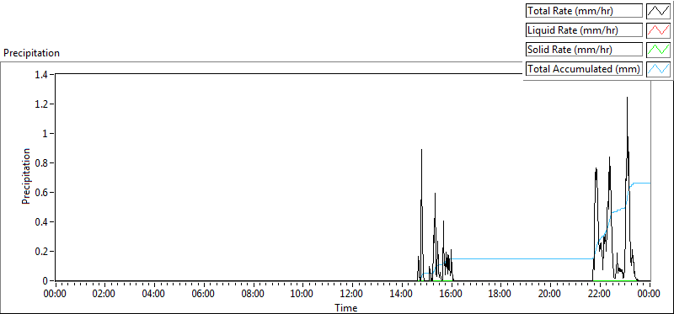The image size is (674, 314).
Task: Click the 1.4 maximum value on Y axis
Action: 42,75
